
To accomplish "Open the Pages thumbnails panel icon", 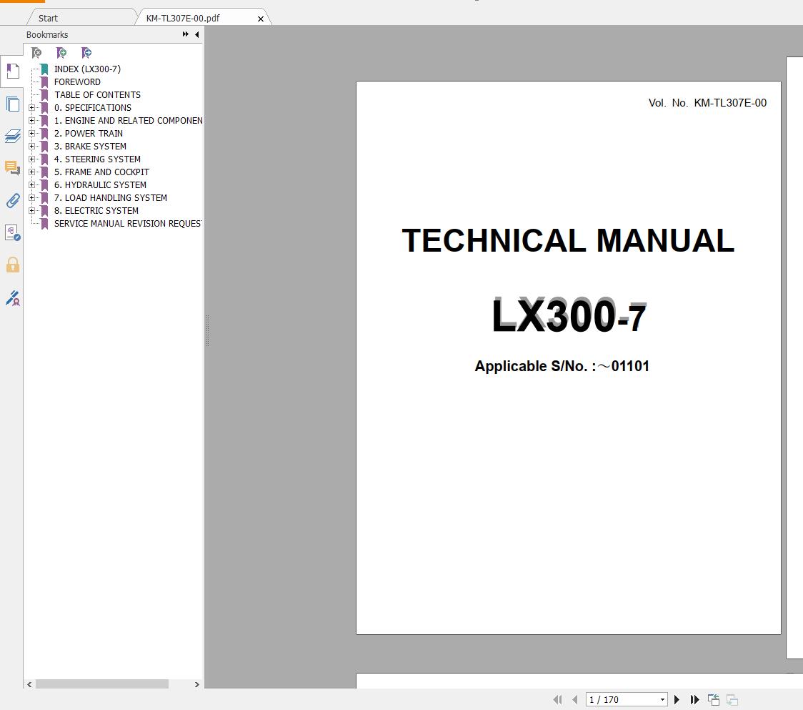I will pos(13,104).
